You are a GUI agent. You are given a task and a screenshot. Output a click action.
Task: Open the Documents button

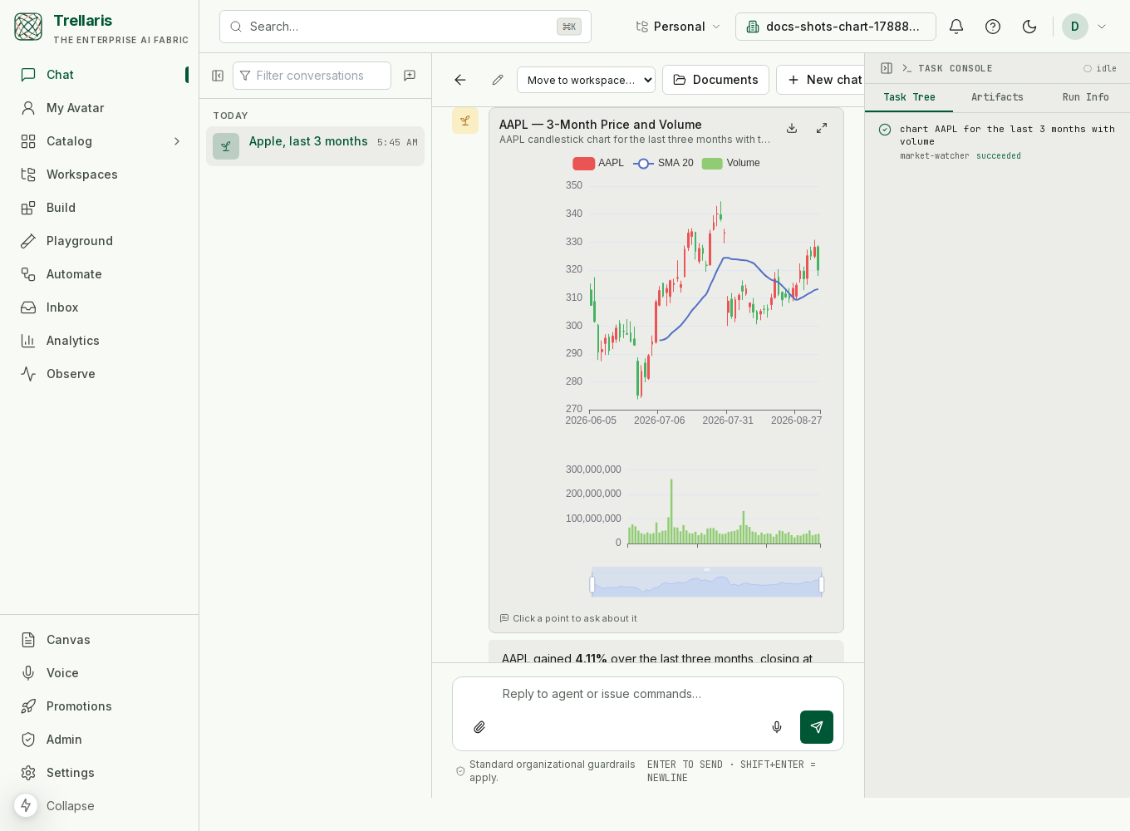[715, 80]
